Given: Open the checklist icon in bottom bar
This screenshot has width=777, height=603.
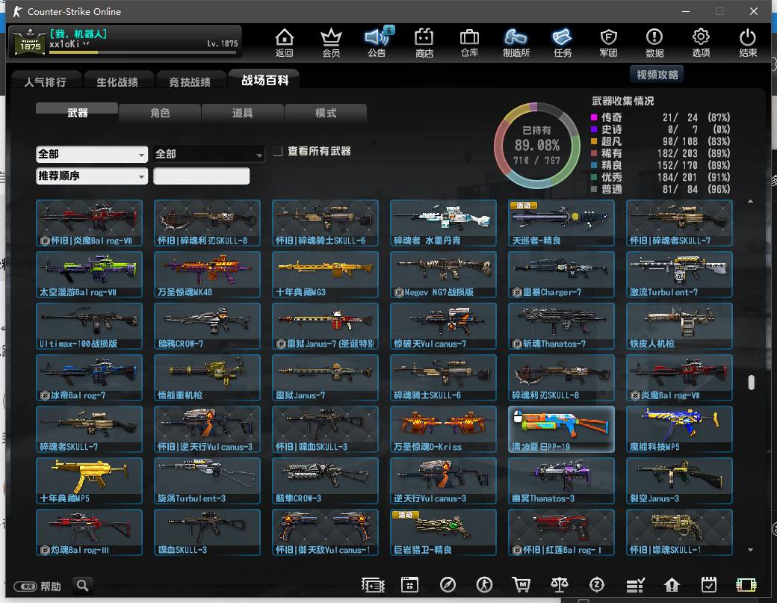Looking at the screenshot, I should click(635, 585).
